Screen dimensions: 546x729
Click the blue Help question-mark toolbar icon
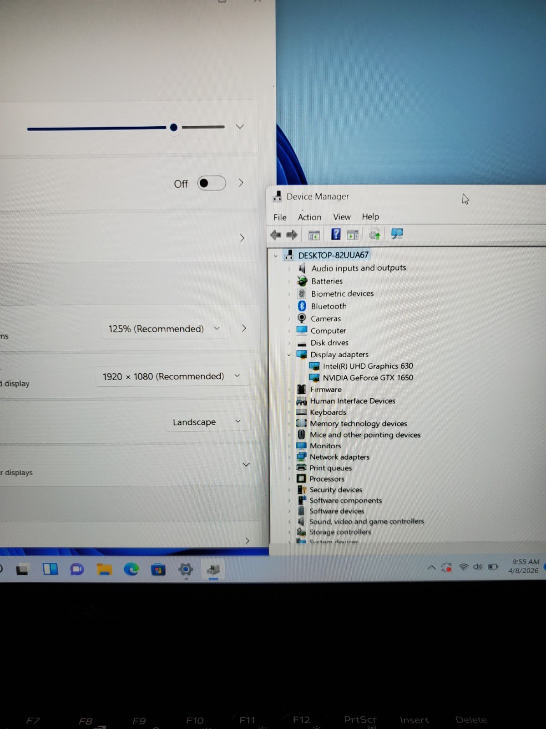(x=336, y=234)
